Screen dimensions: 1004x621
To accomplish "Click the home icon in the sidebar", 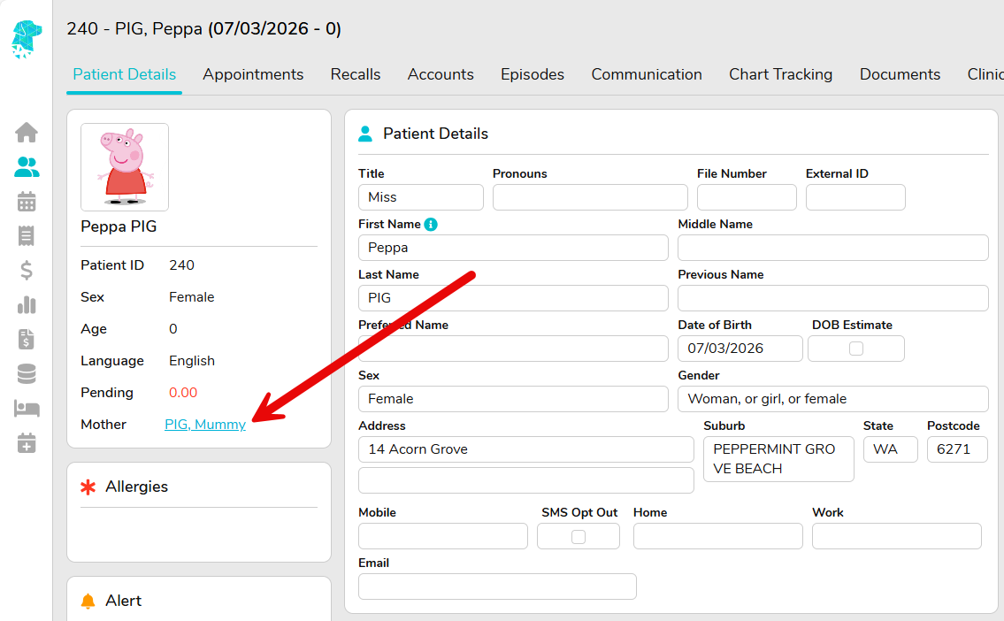I will pos(27,133).
